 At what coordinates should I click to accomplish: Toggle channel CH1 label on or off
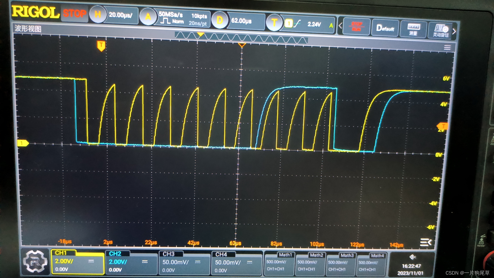tap(61, 253)
